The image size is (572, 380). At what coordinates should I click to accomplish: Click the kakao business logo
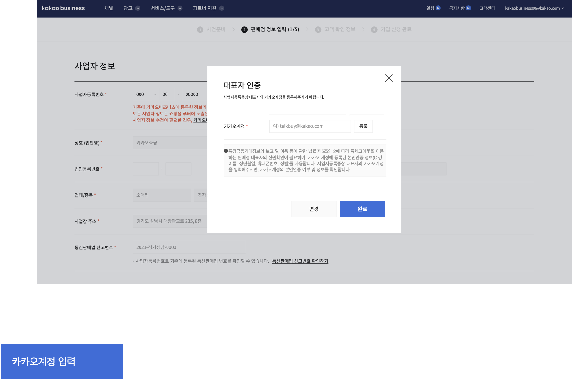pyautogui.click(x=63, y=8)
